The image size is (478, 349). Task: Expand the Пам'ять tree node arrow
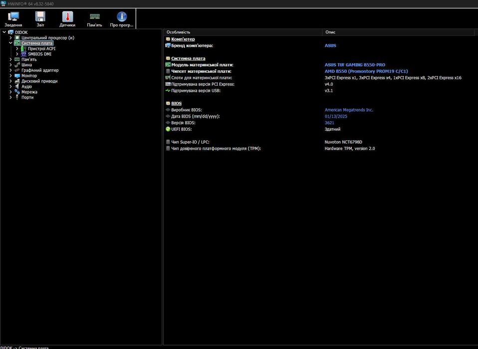point(10,59)
